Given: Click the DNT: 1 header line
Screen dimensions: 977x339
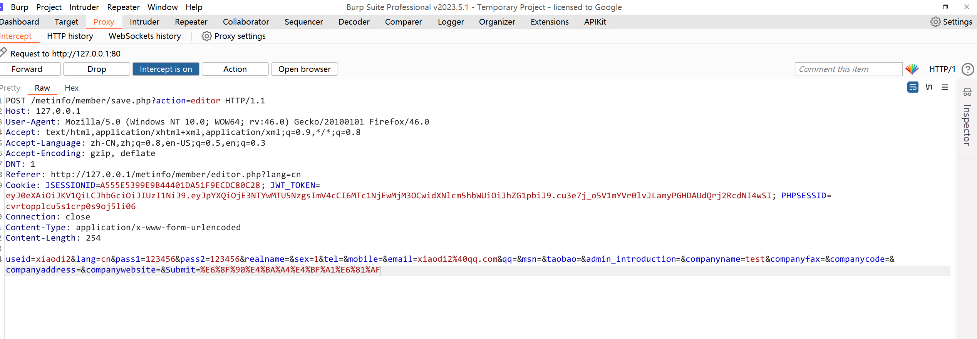Looking at the screenshot, I should [20, 164].
